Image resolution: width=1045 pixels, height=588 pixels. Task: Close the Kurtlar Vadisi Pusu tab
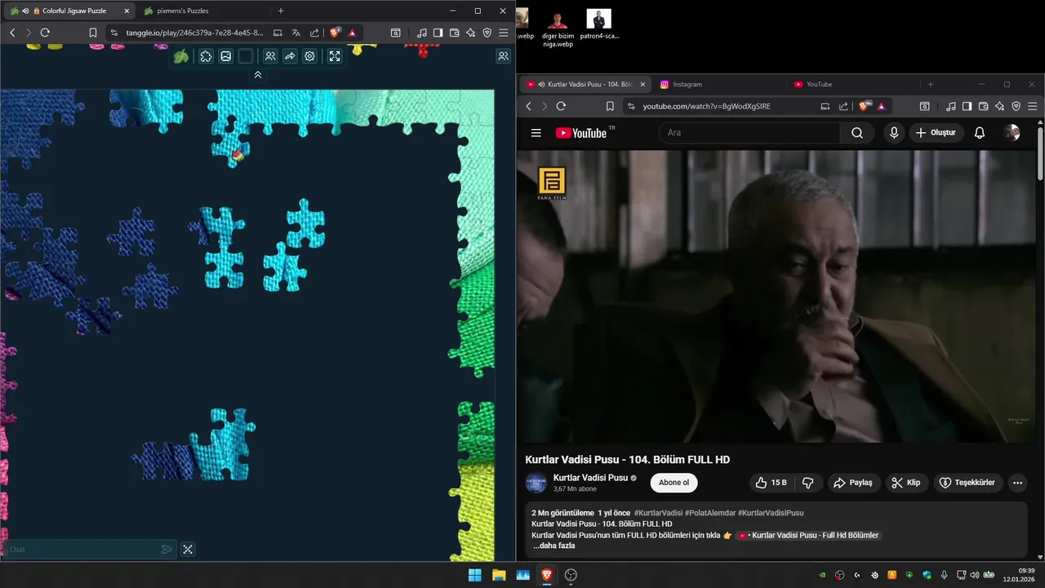[x=643, y=84]
